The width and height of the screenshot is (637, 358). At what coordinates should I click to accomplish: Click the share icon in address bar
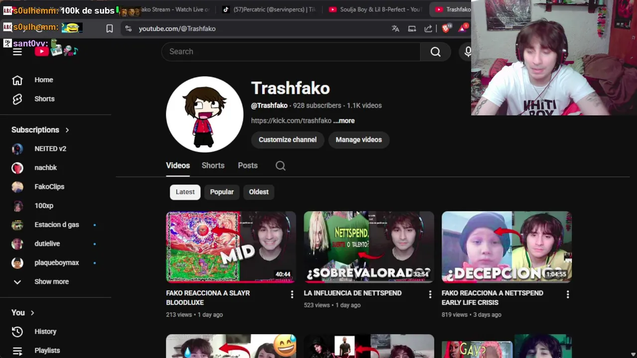pos(428,29)
